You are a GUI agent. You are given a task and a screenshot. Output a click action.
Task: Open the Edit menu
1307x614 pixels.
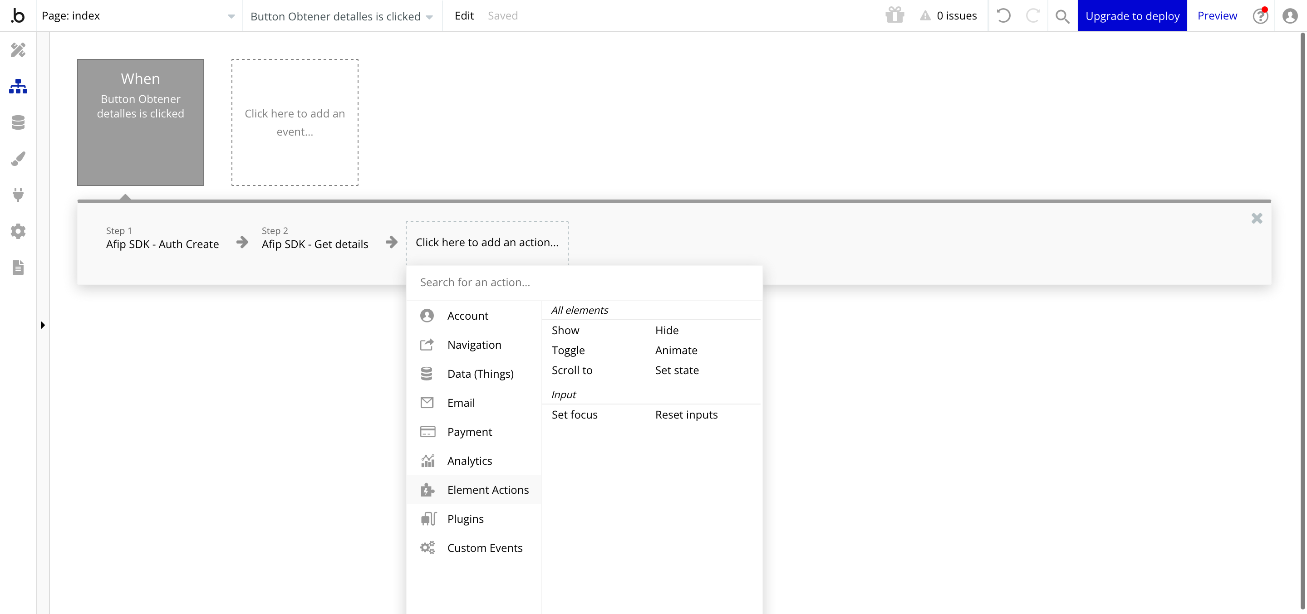(464, 16)
